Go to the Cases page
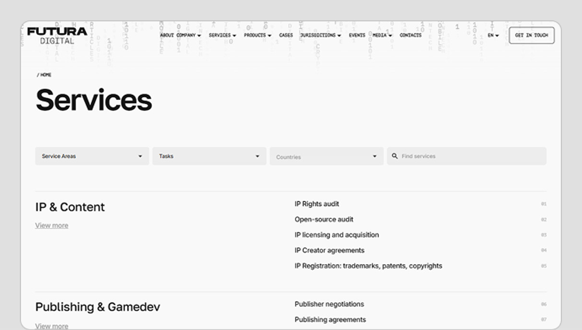Viewport: 582px width, 330px height. (x=286, y=35)
